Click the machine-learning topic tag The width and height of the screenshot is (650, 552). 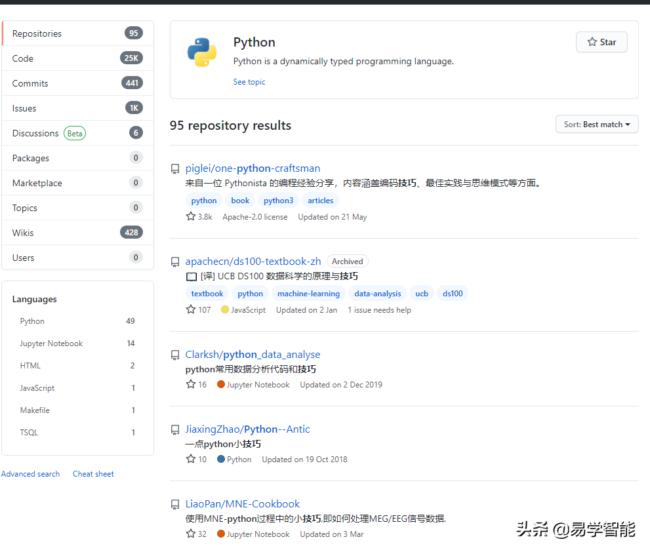click(x=309, y=294)
